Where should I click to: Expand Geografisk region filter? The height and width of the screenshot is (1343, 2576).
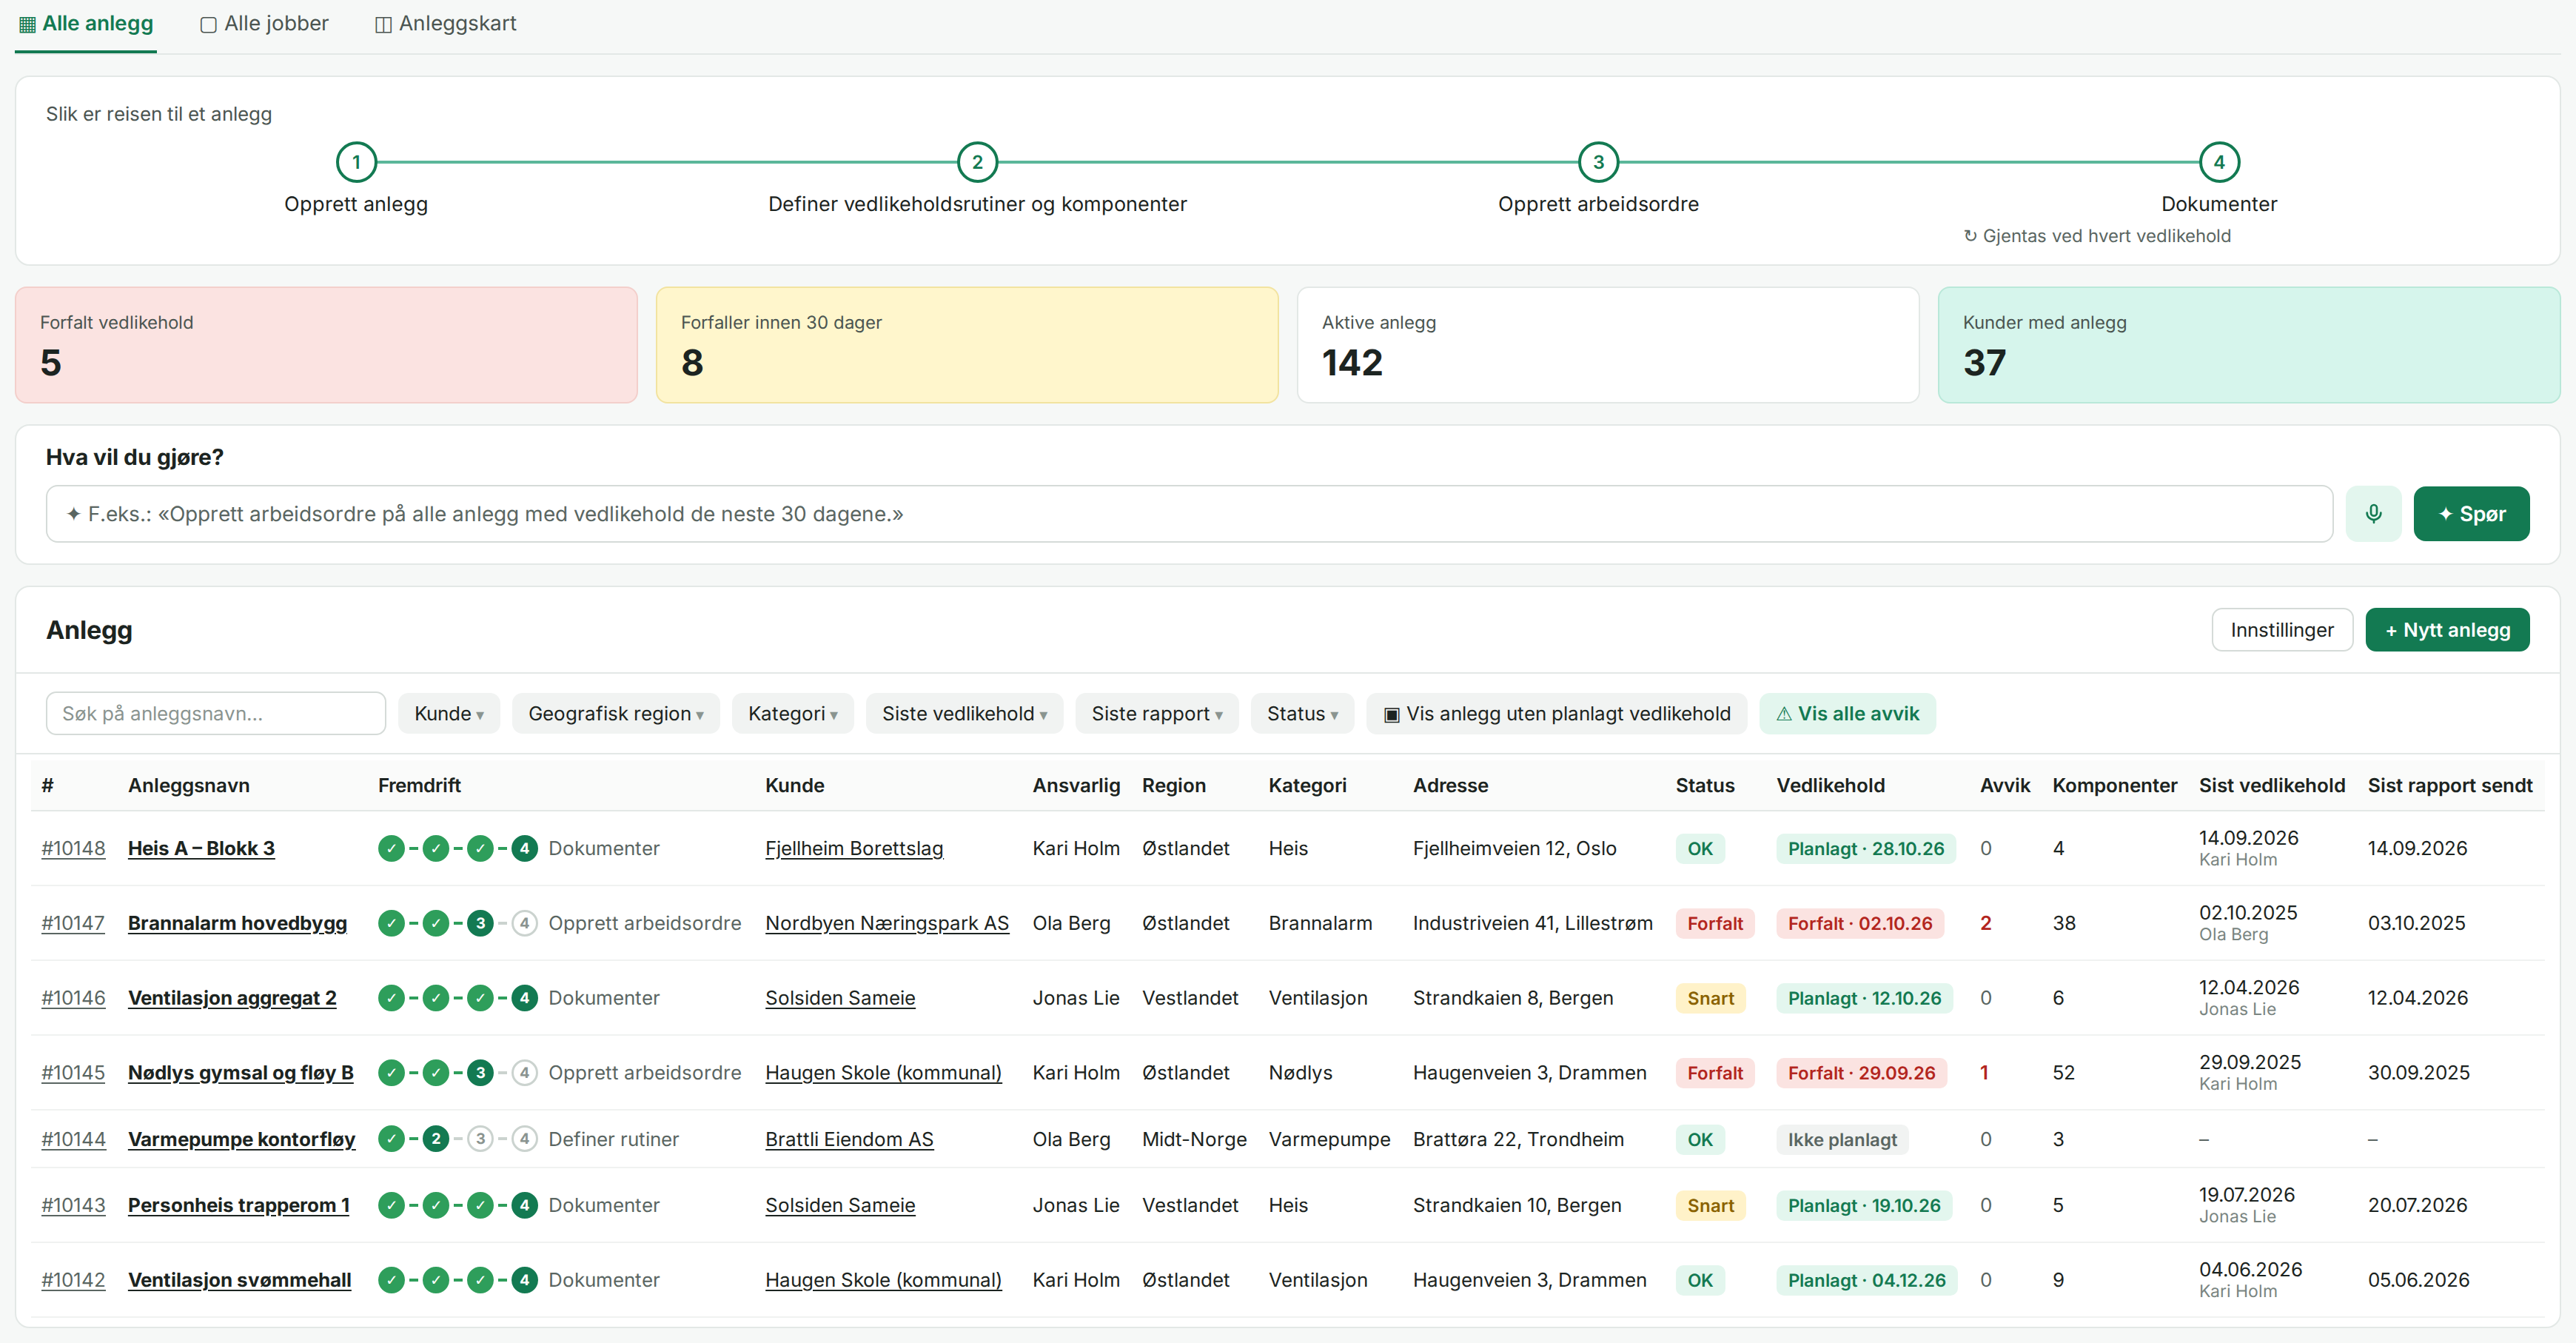point(616,714)
